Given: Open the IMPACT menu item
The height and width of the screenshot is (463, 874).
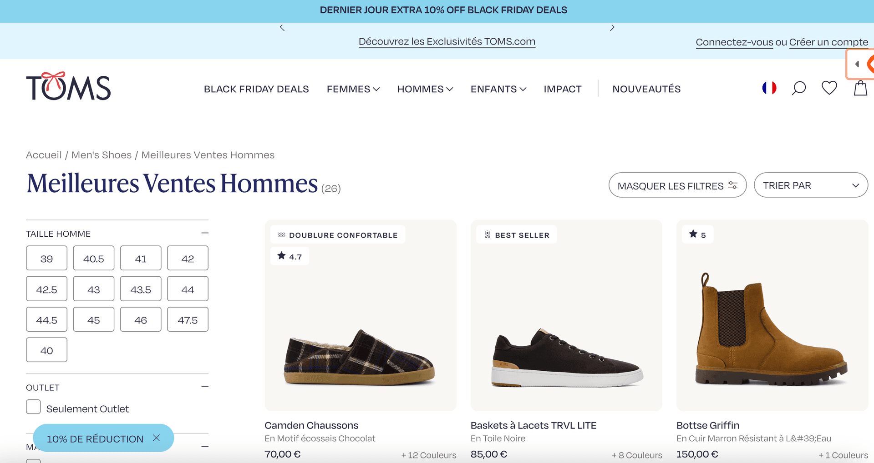Looking at the screenshot, I should tap(563, 89).
